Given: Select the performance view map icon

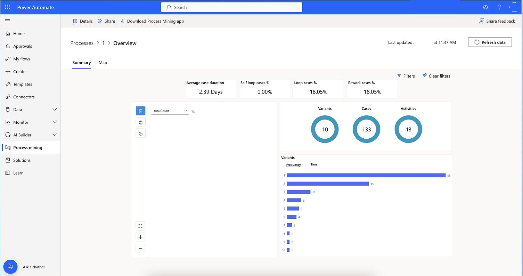Looking at the screenshot, I should [140, 122].
